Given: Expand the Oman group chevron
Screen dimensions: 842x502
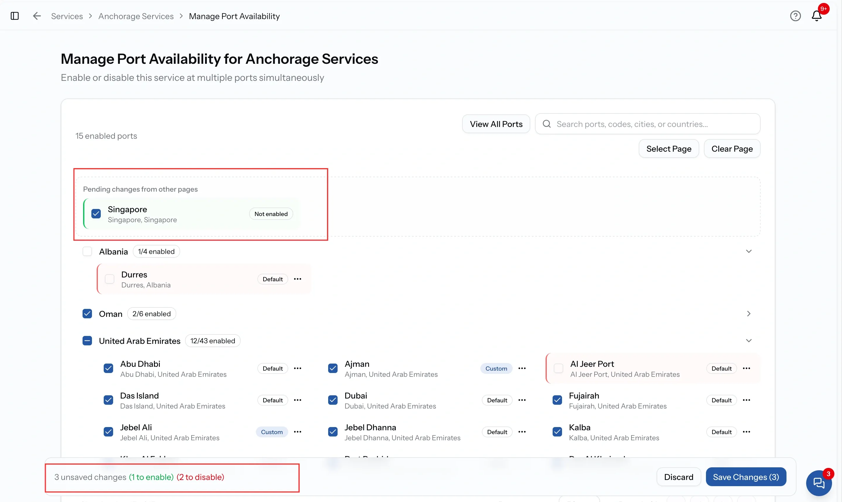Looking at the screenshot, I should click(749, 314).
